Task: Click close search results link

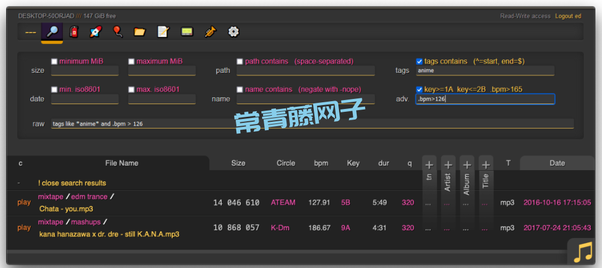Action: 72,183
